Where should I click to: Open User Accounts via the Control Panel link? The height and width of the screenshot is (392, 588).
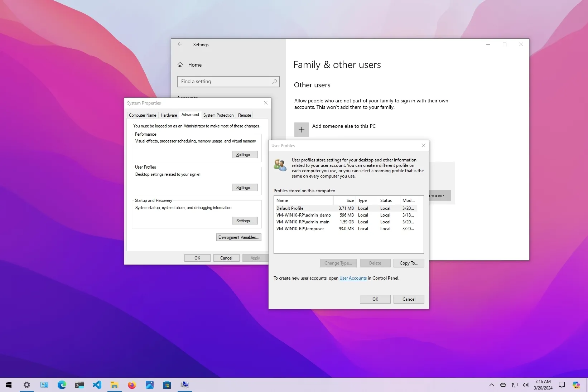point(353,278)
